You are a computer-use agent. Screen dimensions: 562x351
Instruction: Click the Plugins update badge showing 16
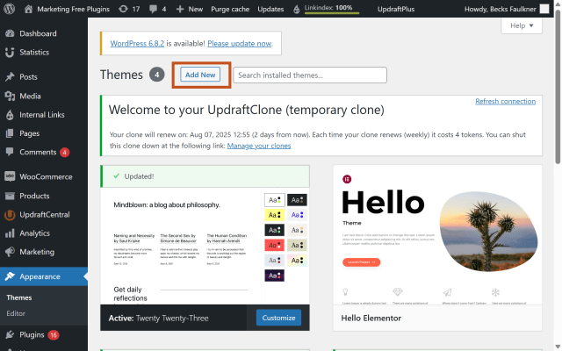coord(54,335)
